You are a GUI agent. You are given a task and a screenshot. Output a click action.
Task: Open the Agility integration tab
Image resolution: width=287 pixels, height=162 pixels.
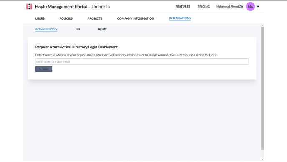click(102, 29)
